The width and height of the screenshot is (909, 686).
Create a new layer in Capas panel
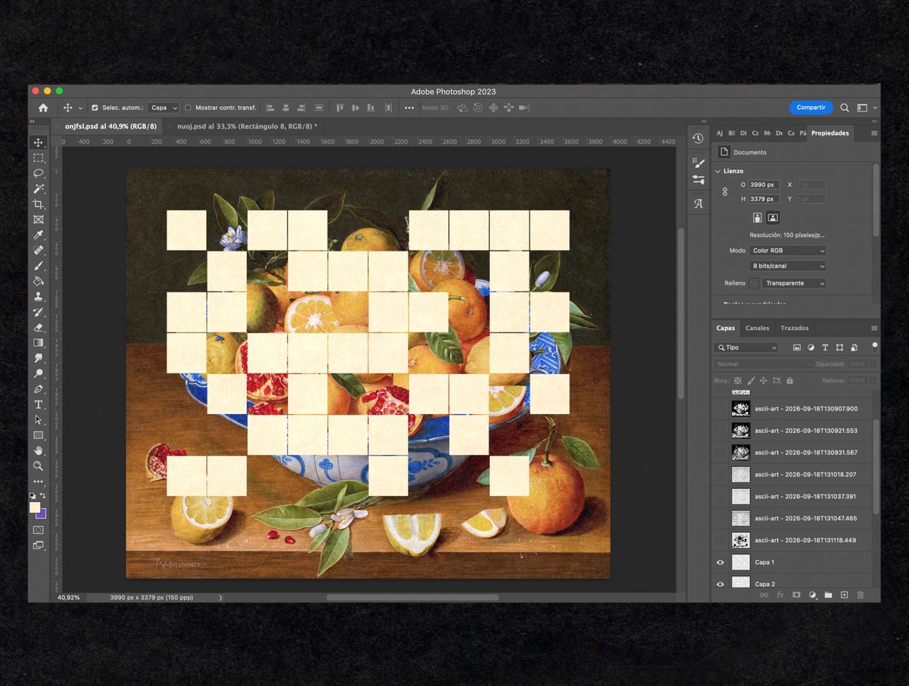[x=844, y=595]
